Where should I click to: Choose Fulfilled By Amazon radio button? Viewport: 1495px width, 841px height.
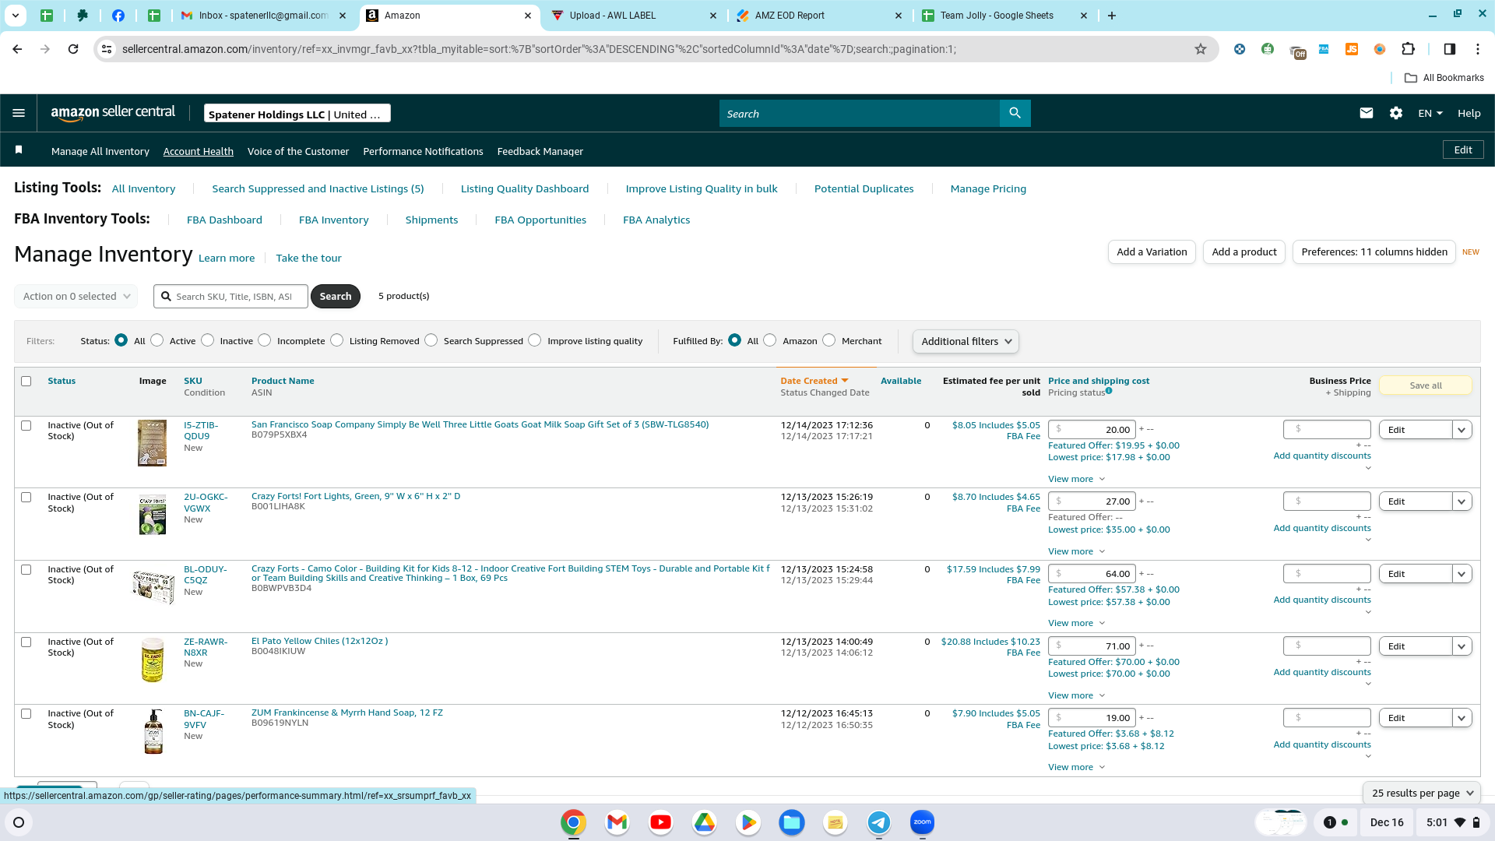(x=770, y=340)
